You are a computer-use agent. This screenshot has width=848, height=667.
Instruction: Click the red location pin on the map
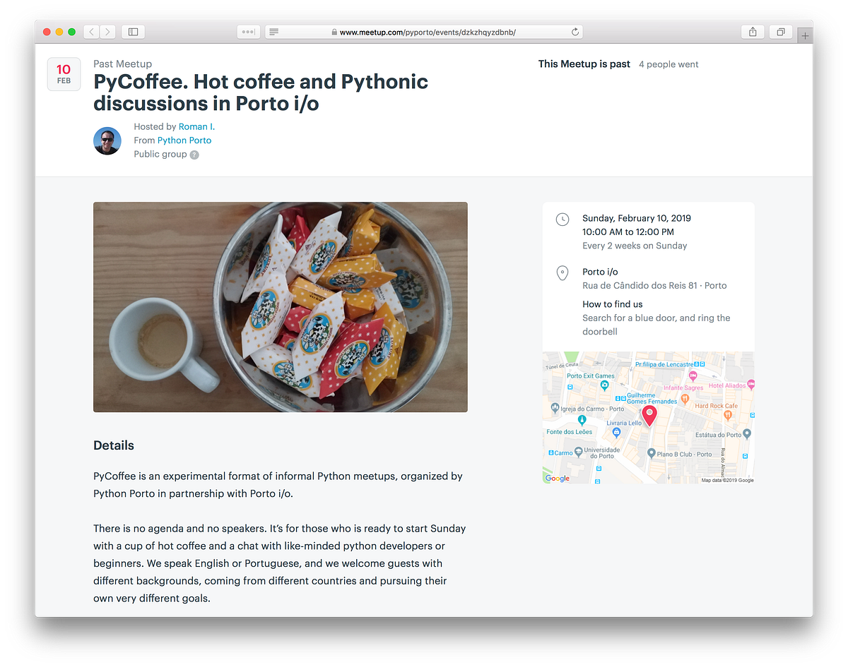coord(649,415)
